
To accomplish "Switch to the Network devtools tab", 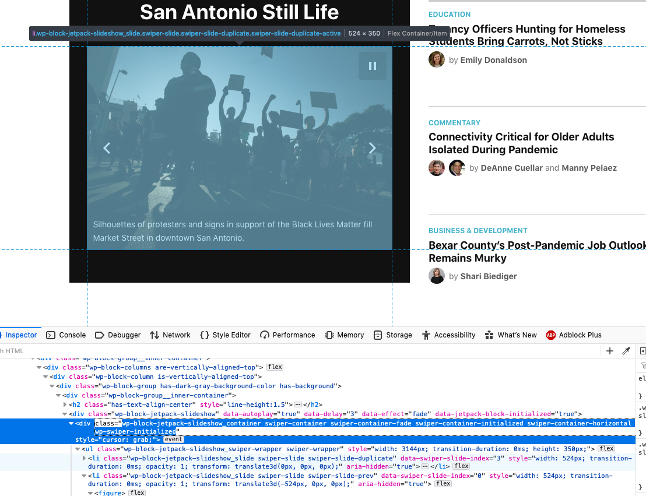I will 170,335.
